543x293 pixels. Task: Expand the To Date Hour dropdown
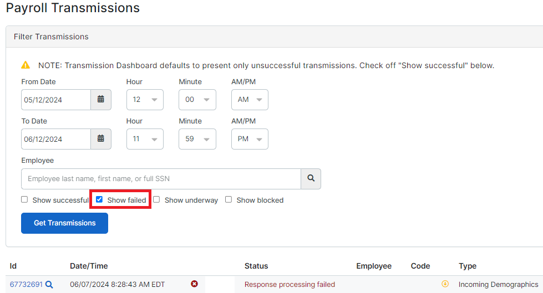[145, 139]
